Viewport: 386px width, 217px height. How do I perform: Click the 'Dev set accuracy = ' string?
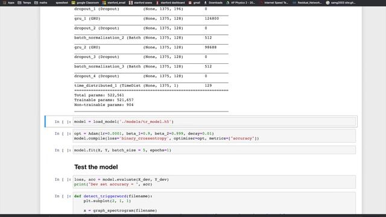point(114,184)
